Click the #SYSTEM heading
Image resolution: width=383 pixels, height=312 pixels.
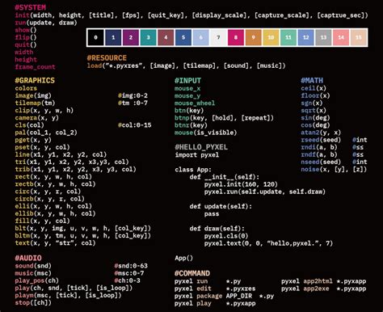click(31, 7)
